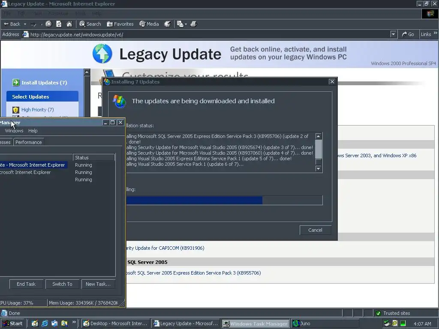439x329 pixels.
Task: Expand the Links toolbar chevron
Action: 436,33
